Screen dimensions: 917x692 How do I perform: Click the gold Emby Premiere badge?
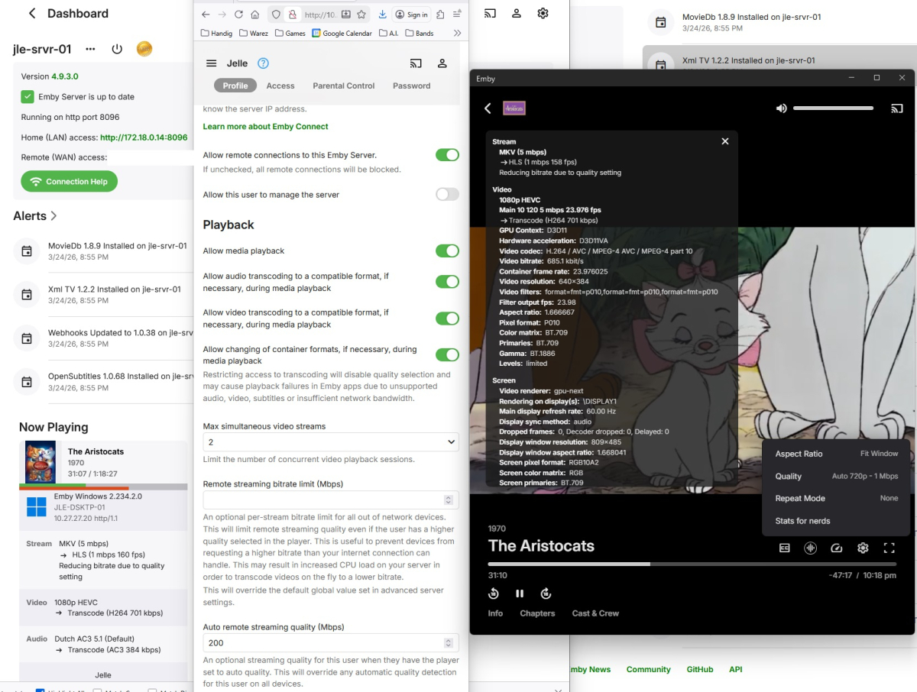click(x=144, y=49)
